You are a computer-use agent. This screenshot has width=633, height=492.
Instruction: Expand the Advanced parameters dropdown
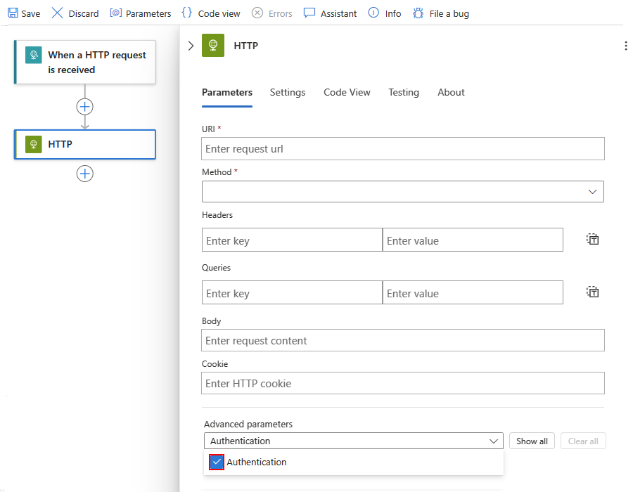pos(353,441)
